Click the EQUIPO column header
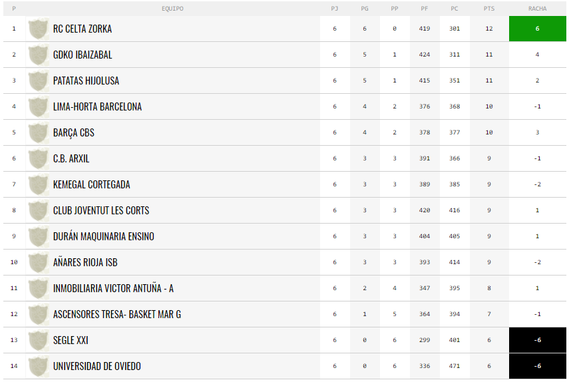The image size is (569, 384). [x=172, y=9]
